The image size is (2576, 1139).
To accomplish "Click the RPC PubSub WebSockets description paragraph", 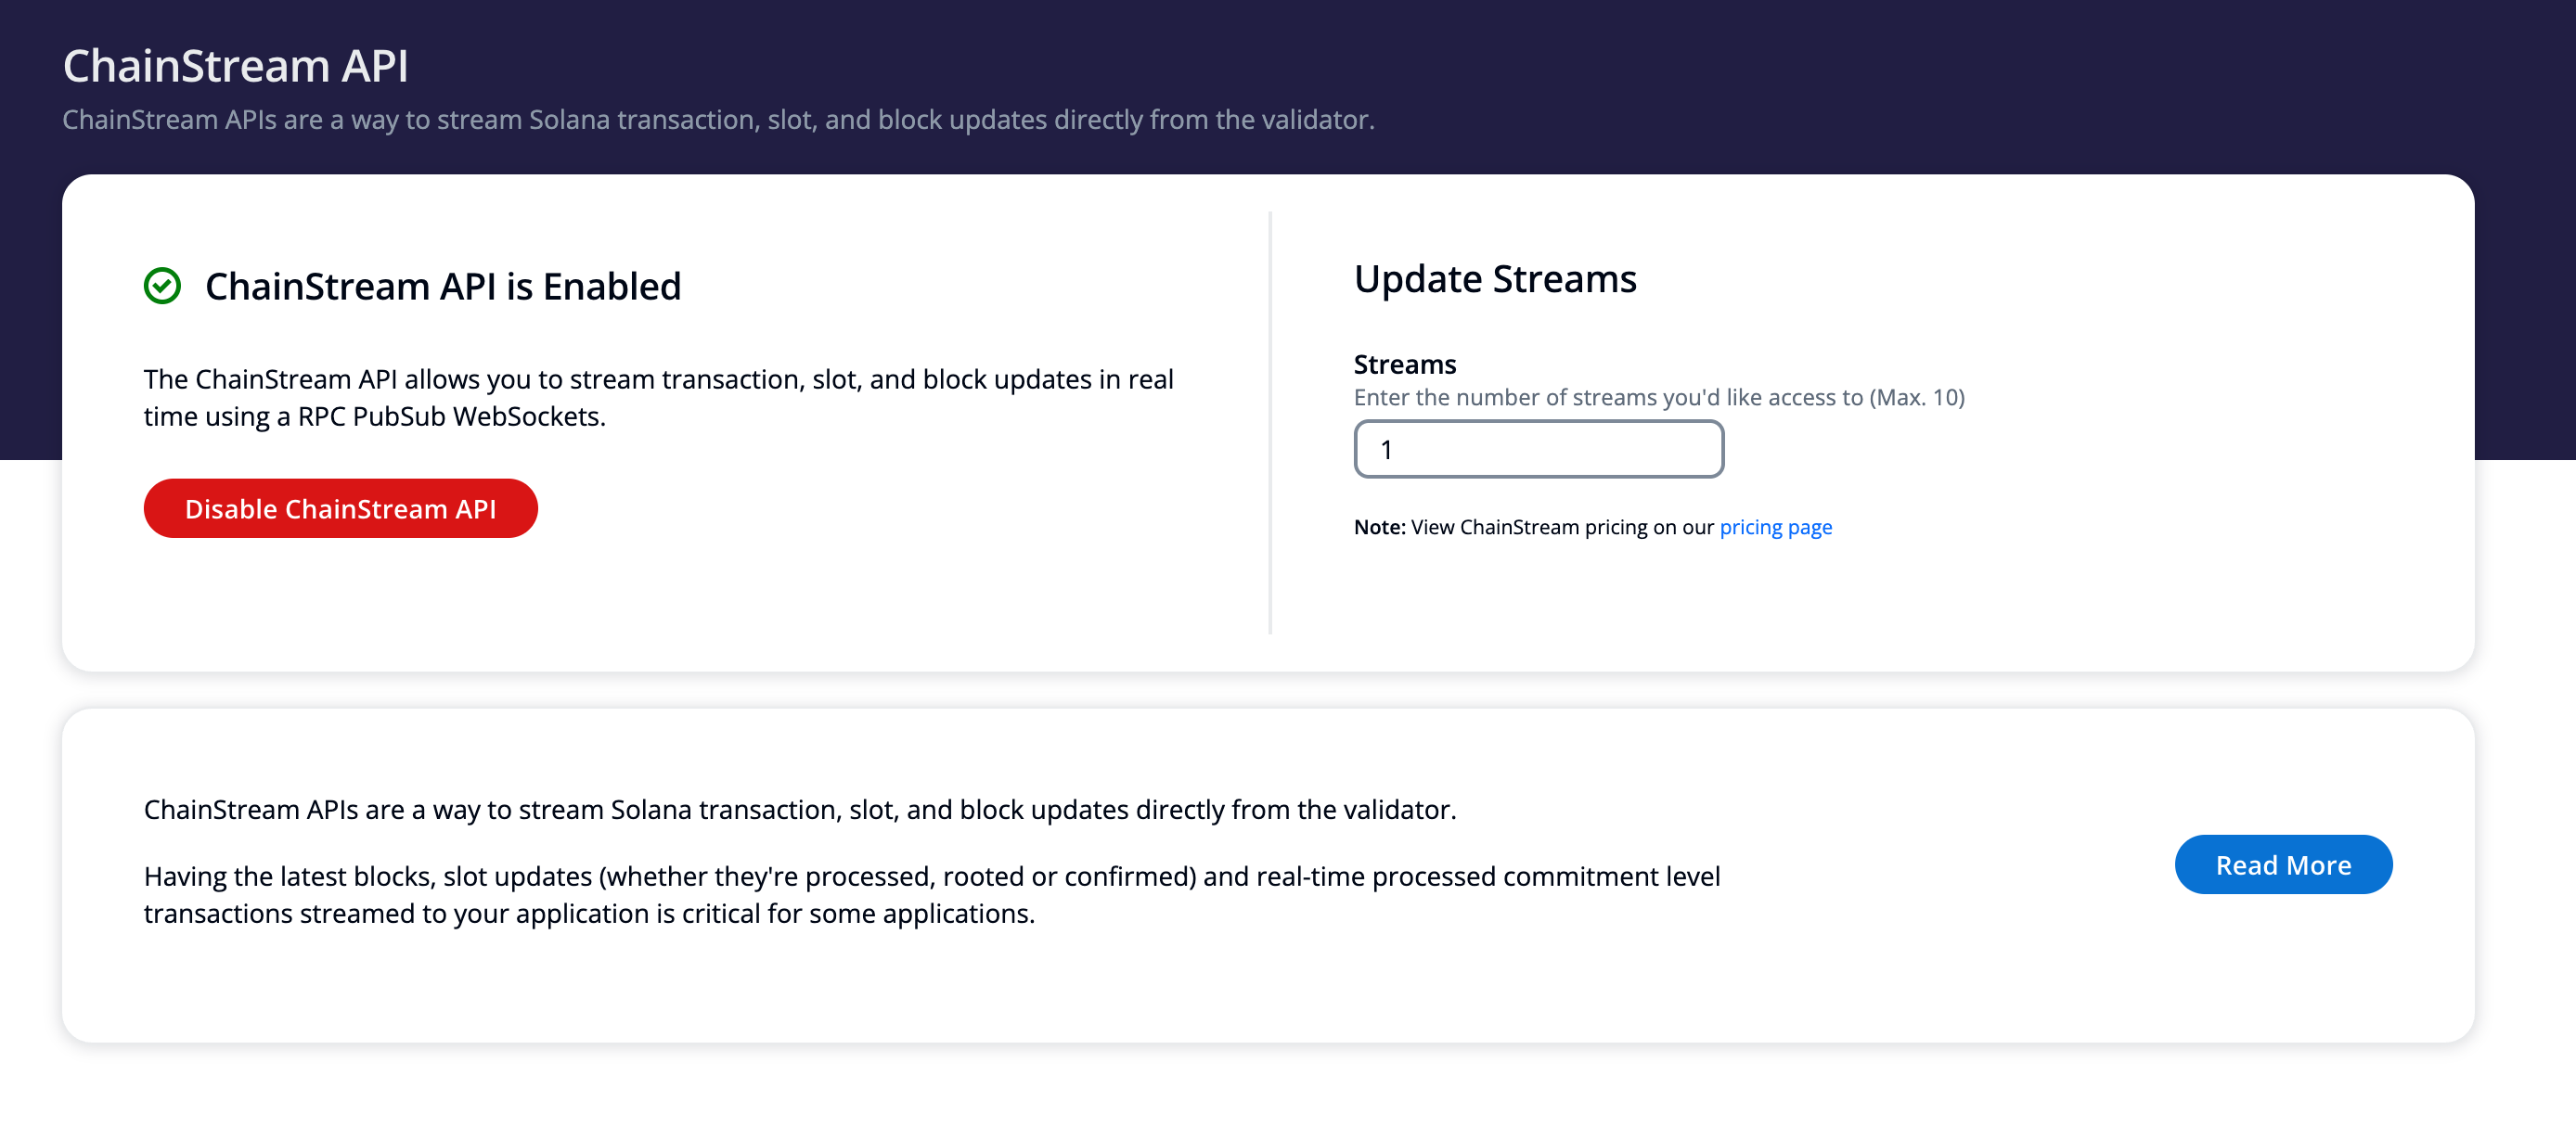I will (x=658, y=398).
